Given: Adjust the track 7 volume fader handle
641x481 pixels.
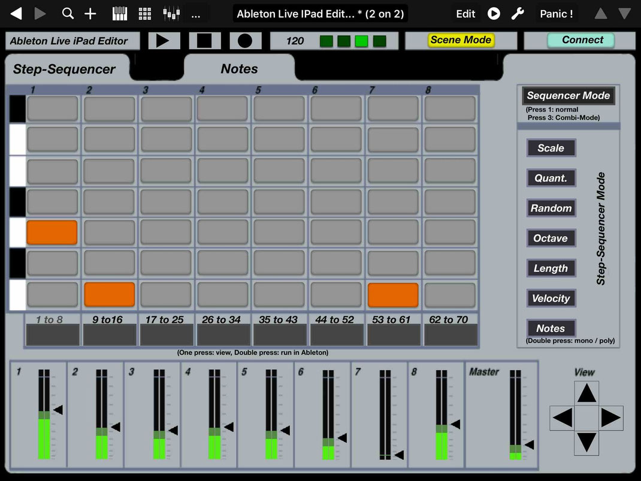Looking at the screenshot, I should tap(400, 455).
